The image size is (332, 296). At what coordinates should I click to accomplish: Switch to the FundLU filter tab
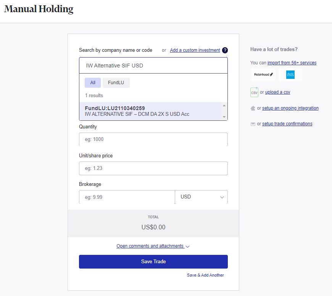116,83
